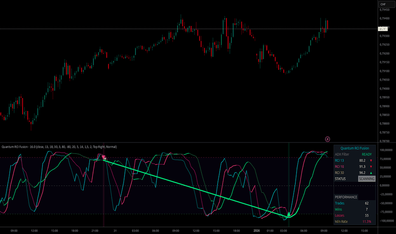Click the red down arrow beside RCI 13
This screenshot has width=396, height=234.
click(x=371, y=160)
